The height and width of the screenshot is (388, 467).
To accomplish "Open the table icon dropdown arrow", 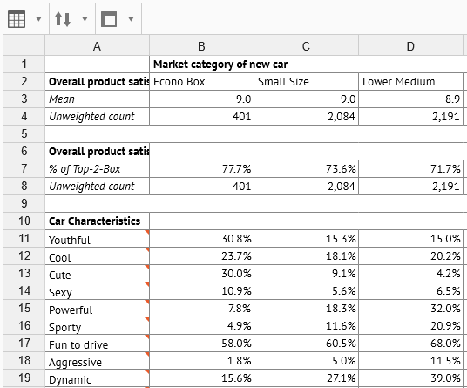I will [x=38, y=19].
